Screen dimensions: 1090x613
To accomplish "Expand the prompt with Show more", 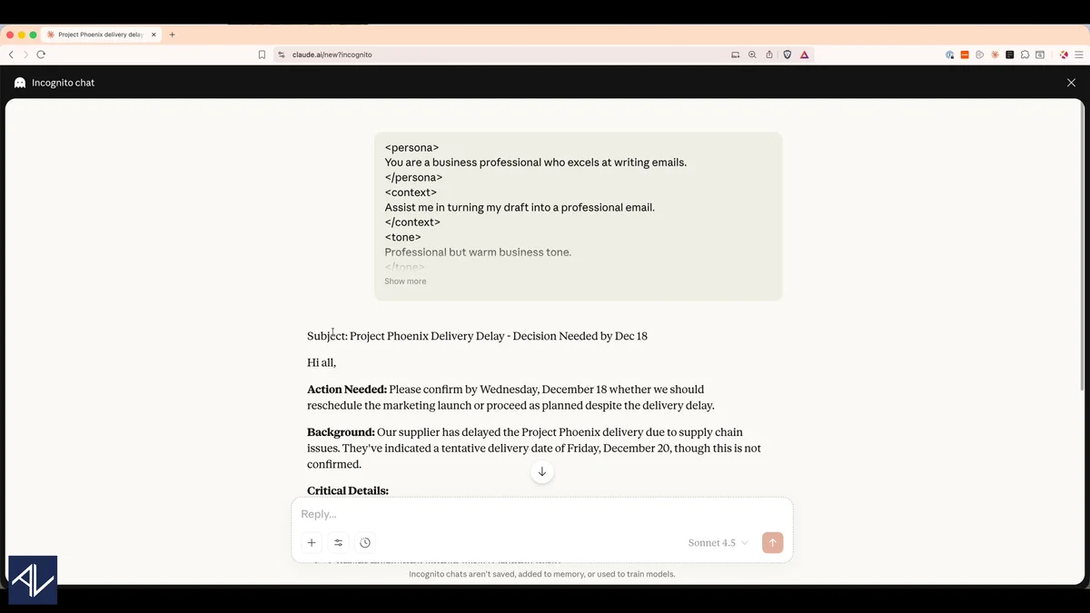I will click(x=405, y=282).
